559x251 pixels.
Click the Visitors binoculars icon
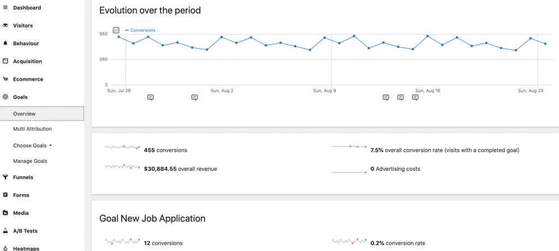click(x=5, y=26)
